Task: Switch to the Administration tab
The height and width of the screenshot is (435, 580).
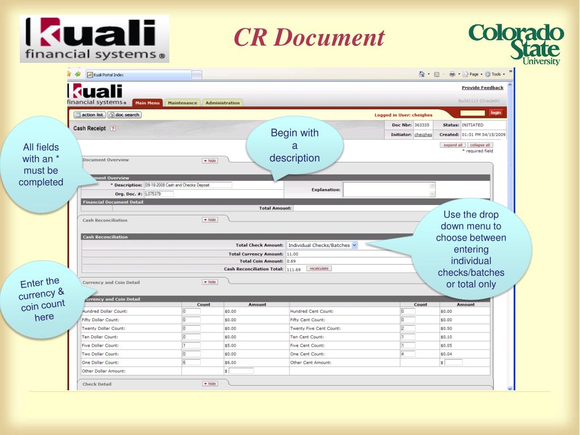Action: [x=222, y=103]
